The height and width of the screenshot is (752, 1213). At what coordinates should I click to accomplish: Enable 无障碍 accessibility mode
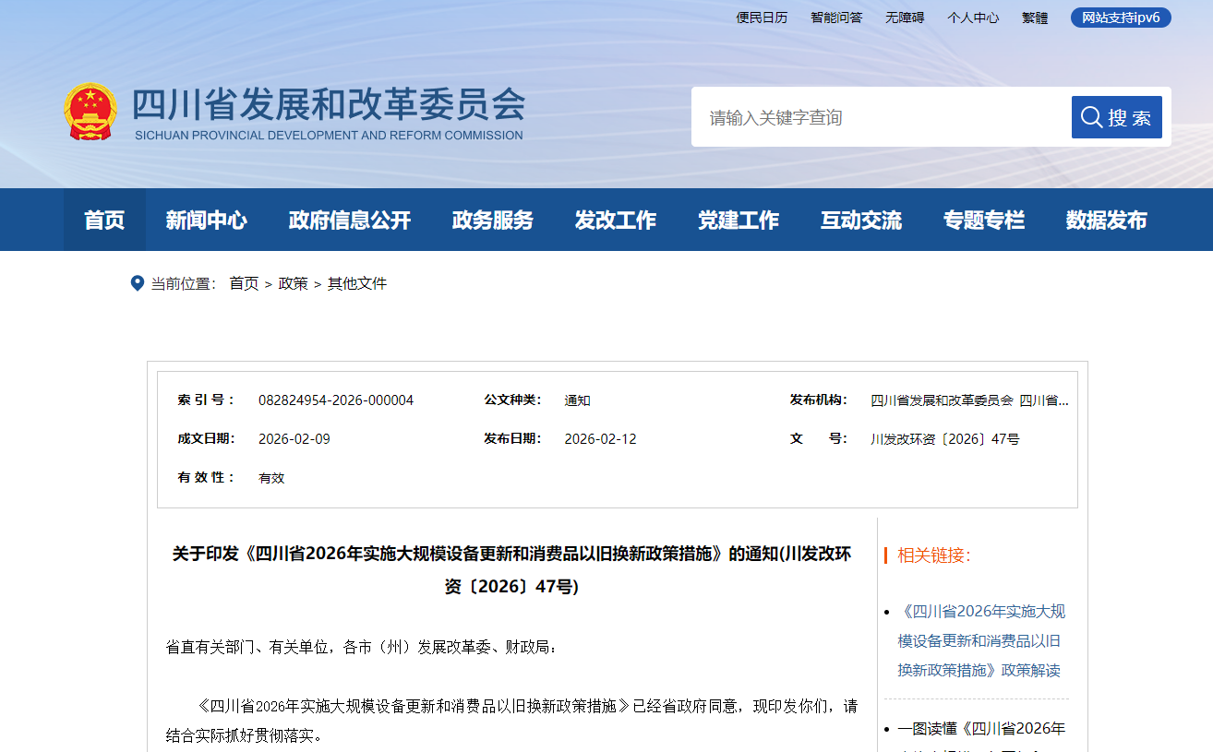pos(905,18)
